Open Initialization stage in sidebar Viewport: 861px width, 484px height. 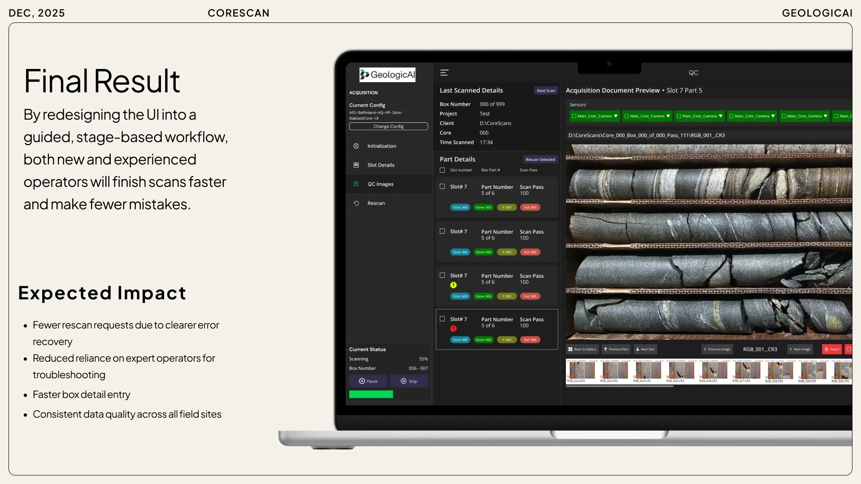[x=381, y=146]
